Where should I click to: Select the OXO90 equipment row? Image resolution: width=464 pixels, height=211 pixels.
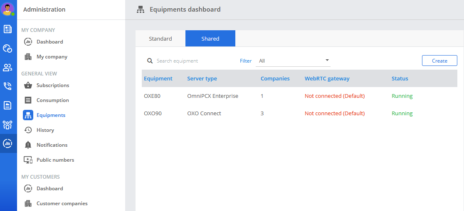pos(299,113)
